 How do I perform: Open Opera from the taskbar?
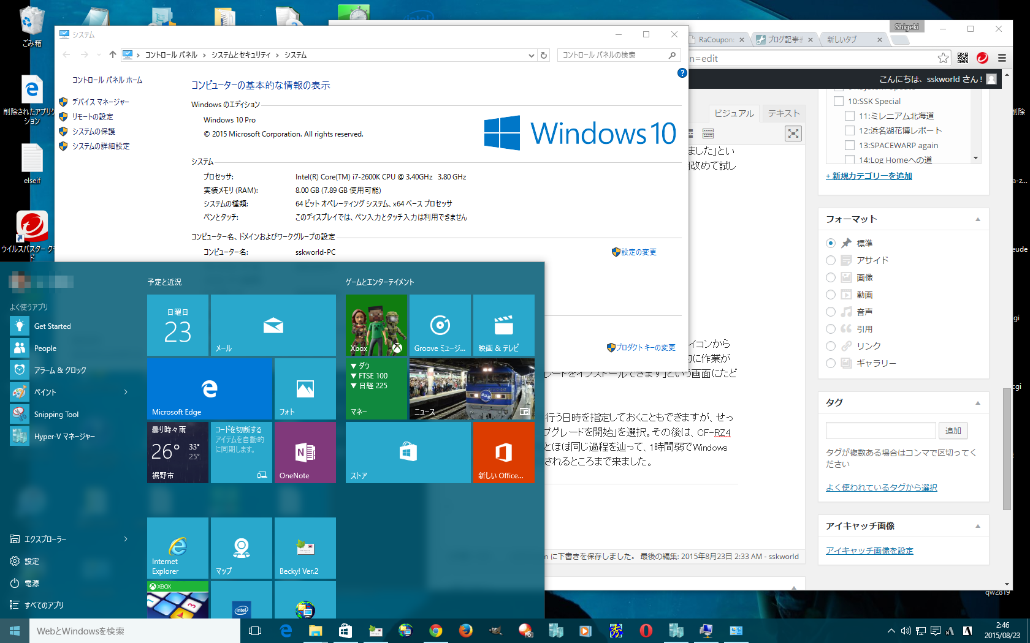pos(646,631)
